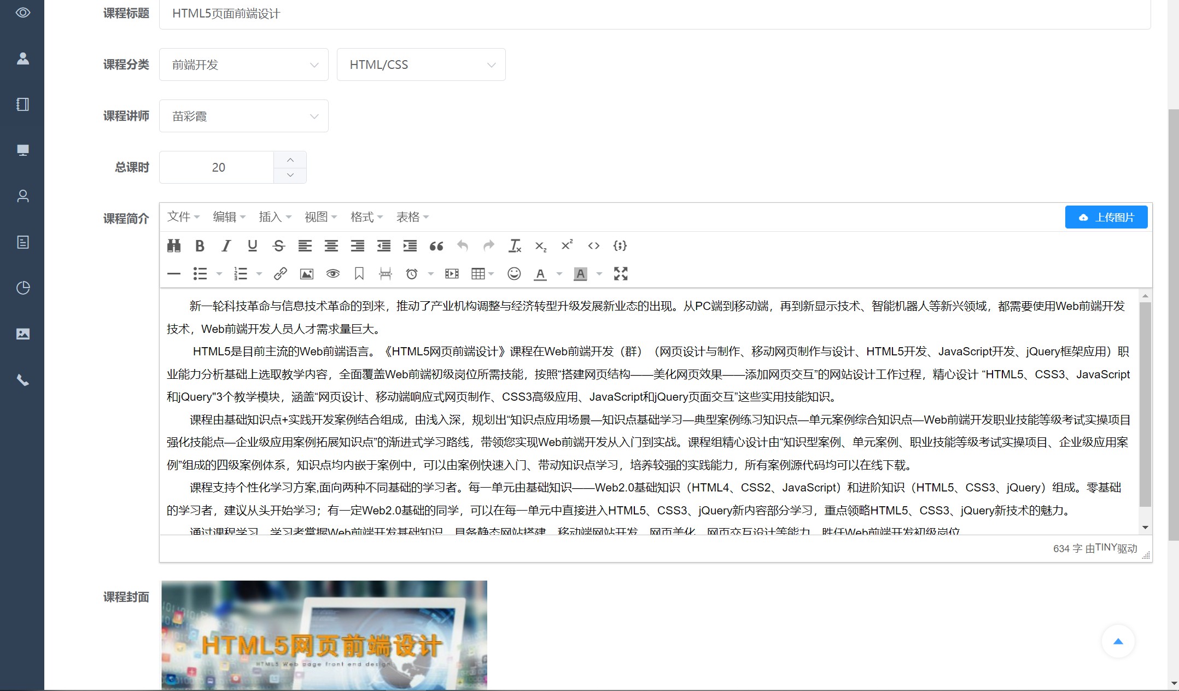Open the text color picker arrow

[559, 274]
